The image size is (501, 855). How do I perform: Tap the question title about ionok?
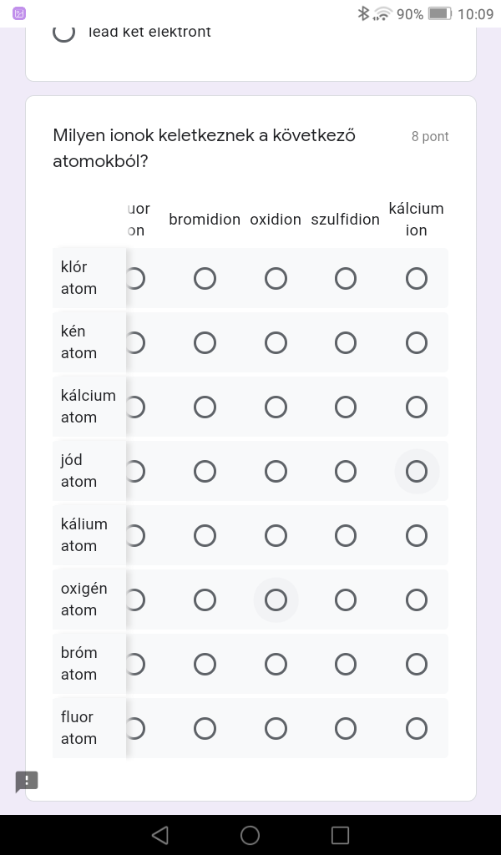click(x=205, y=148)
